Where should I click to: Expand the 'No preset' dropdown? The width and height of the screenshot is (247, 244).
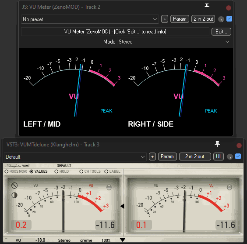pos(90,19)
